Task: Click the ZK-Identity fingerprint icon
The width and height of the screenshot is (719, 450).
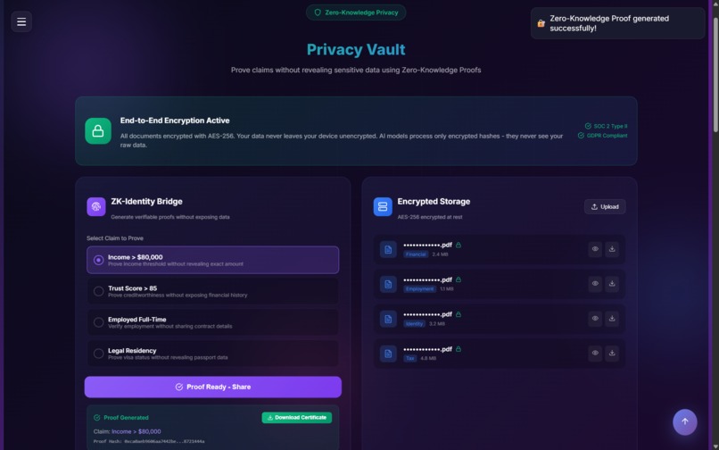Action: point(96,206)
